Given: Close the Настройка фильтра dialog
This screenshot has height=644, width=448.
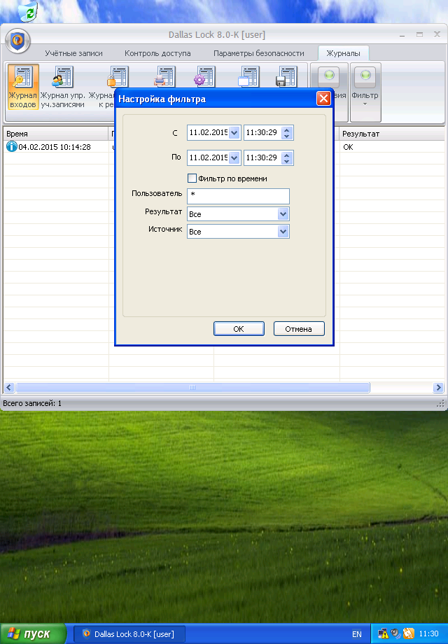Looking at the screenshot, I should 323,99.
